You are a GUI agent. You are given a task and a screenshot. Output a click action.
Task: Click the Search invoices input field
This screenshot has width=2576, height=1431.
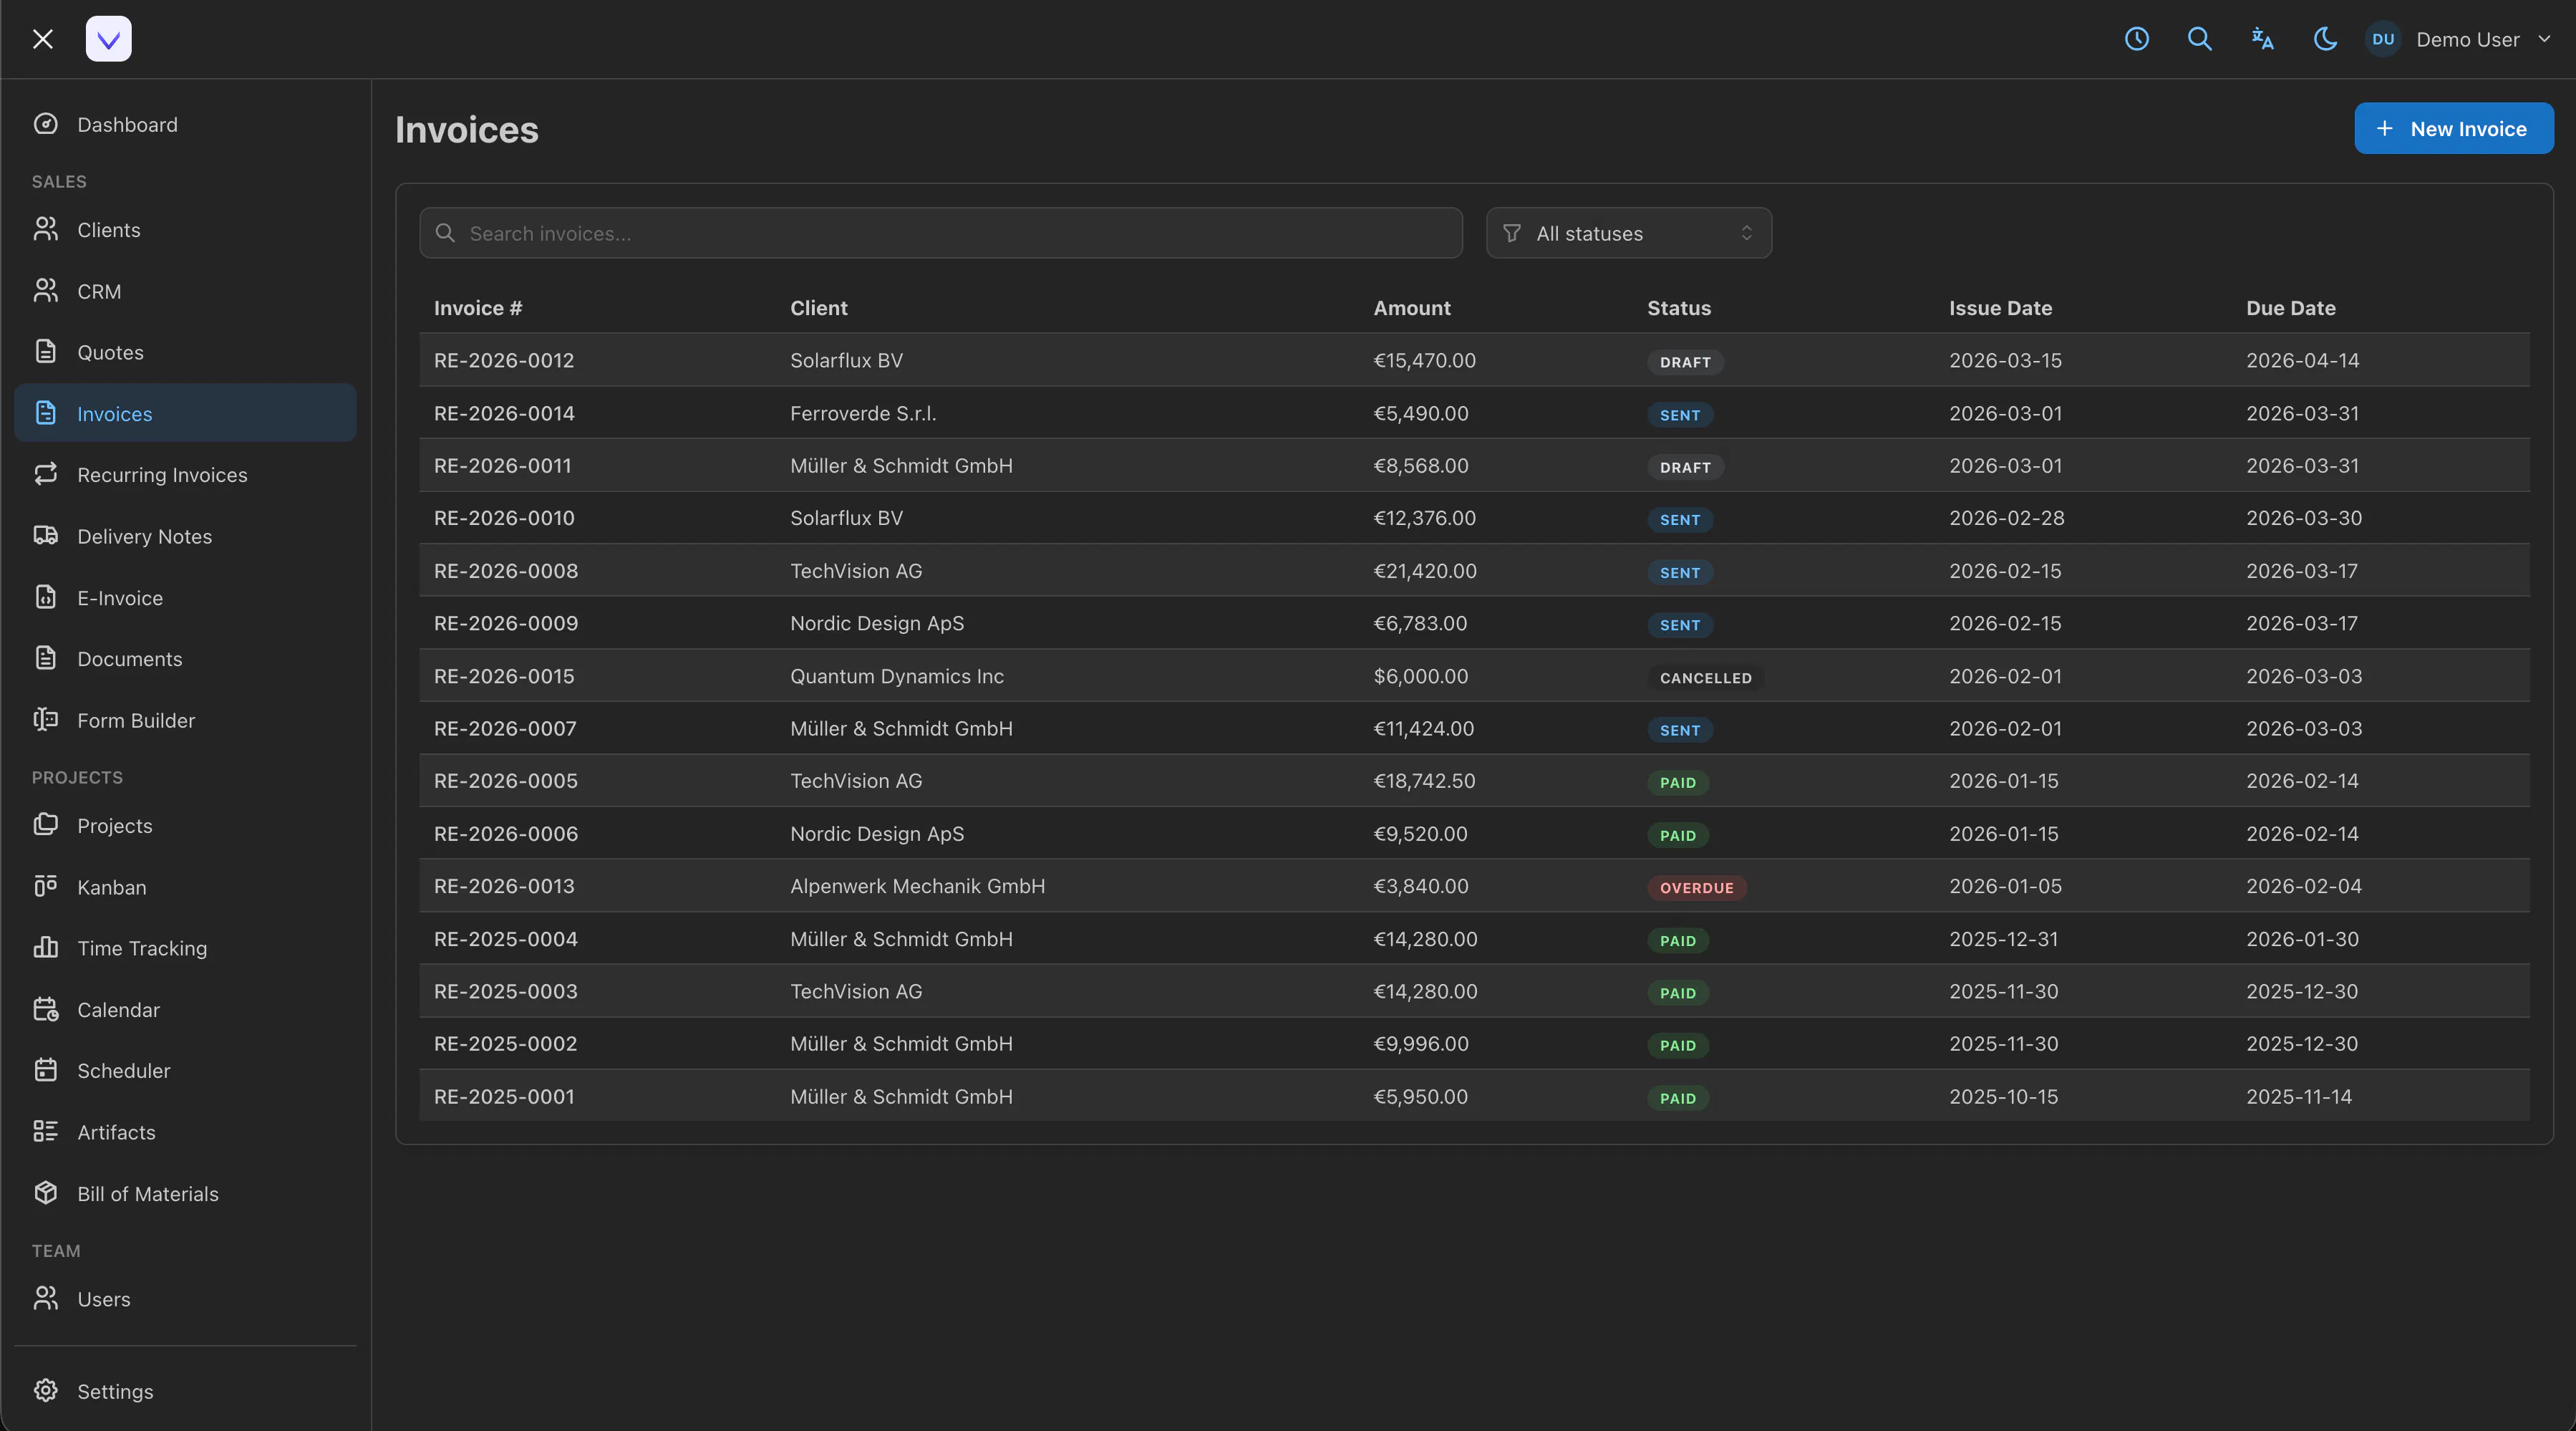point(941,233)
